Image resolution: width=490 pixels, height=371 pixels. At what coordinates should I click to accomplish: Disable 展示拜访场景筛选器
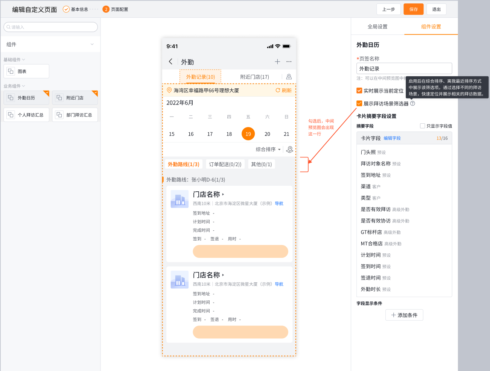359,103
